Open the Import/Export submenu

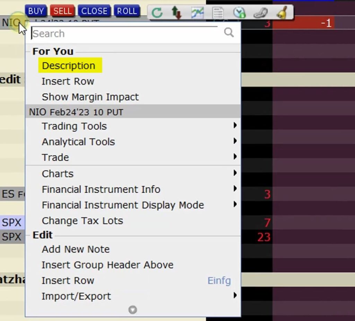pyautogui.click(x=76, y=296)
